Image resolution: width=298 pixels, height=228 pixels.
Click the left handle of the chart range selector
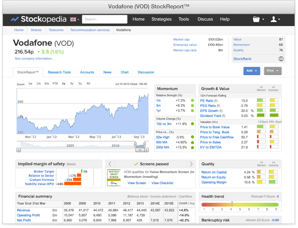point(135,144)
